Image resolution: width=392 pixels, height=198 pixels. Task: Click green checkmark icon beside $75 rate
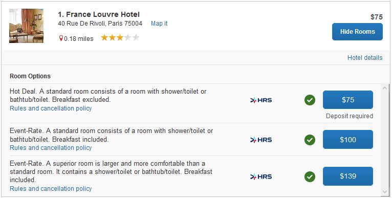tap(310, 100)
